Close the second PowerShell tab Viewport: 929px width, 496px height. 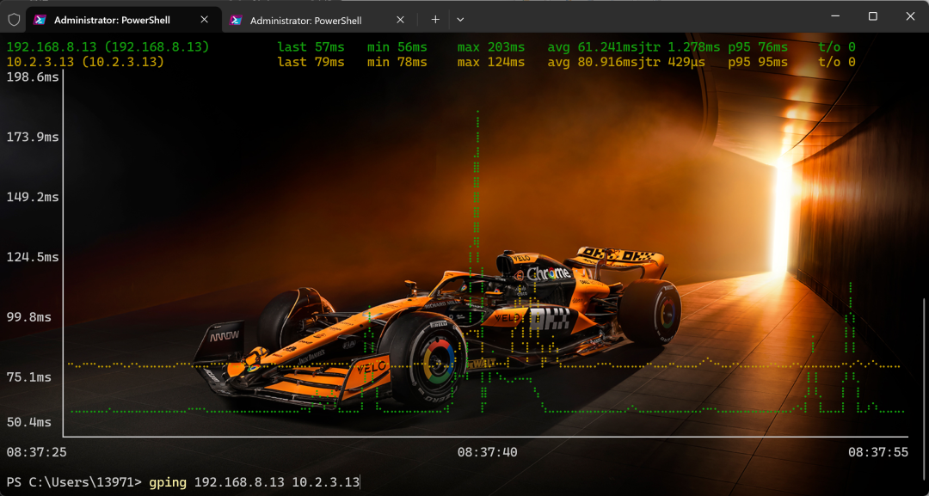401,20
